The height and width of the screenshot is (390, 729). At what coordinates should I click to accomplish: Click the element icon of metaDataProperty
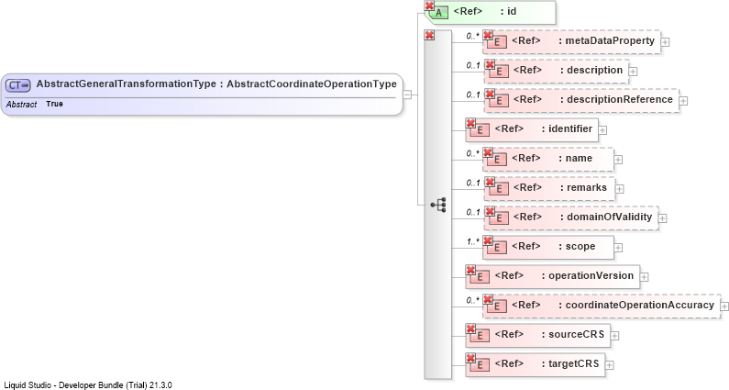pyautogui.click(x=496, y=42)
